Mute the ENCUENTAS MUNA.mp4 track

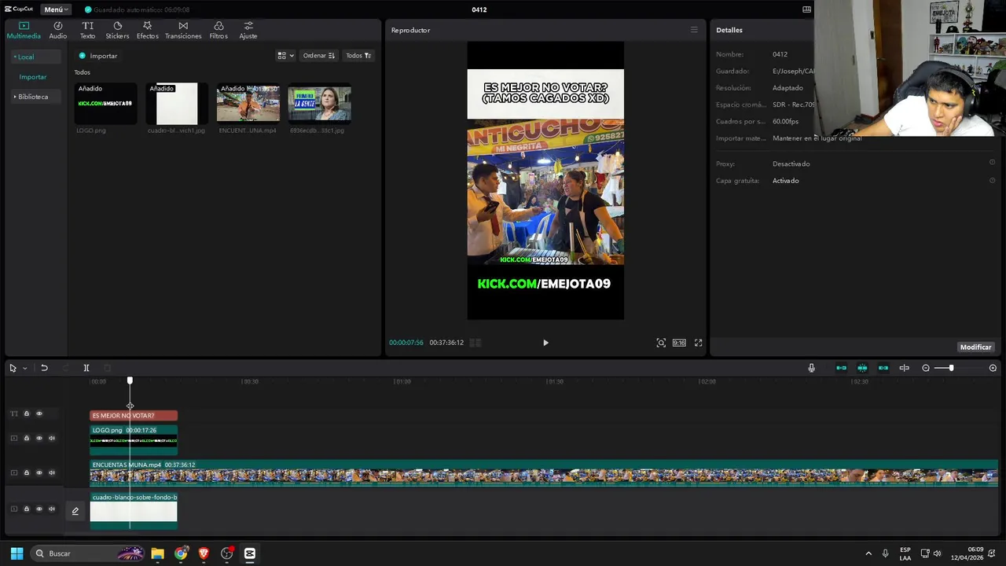click(x=52, y=472)
